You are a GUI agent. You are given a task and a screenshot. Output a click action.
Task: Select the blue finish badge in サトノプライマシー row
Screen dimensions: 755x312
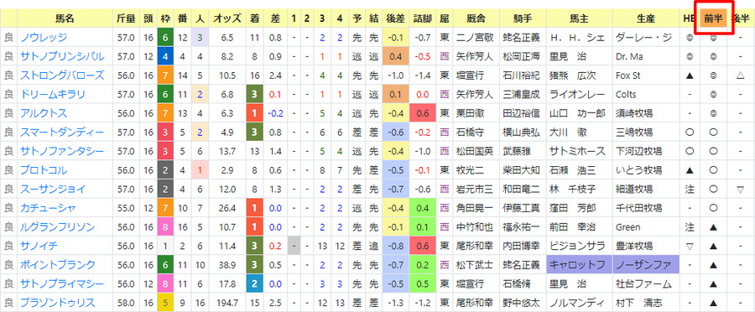point(255,283)
